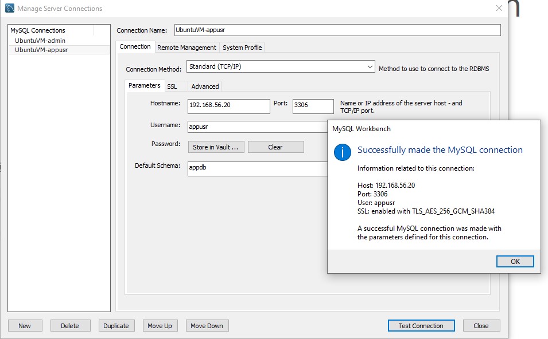This screenshot has width=548, height=339.
Task: Click the MySQL Connections list header
Action: (51, 30)
